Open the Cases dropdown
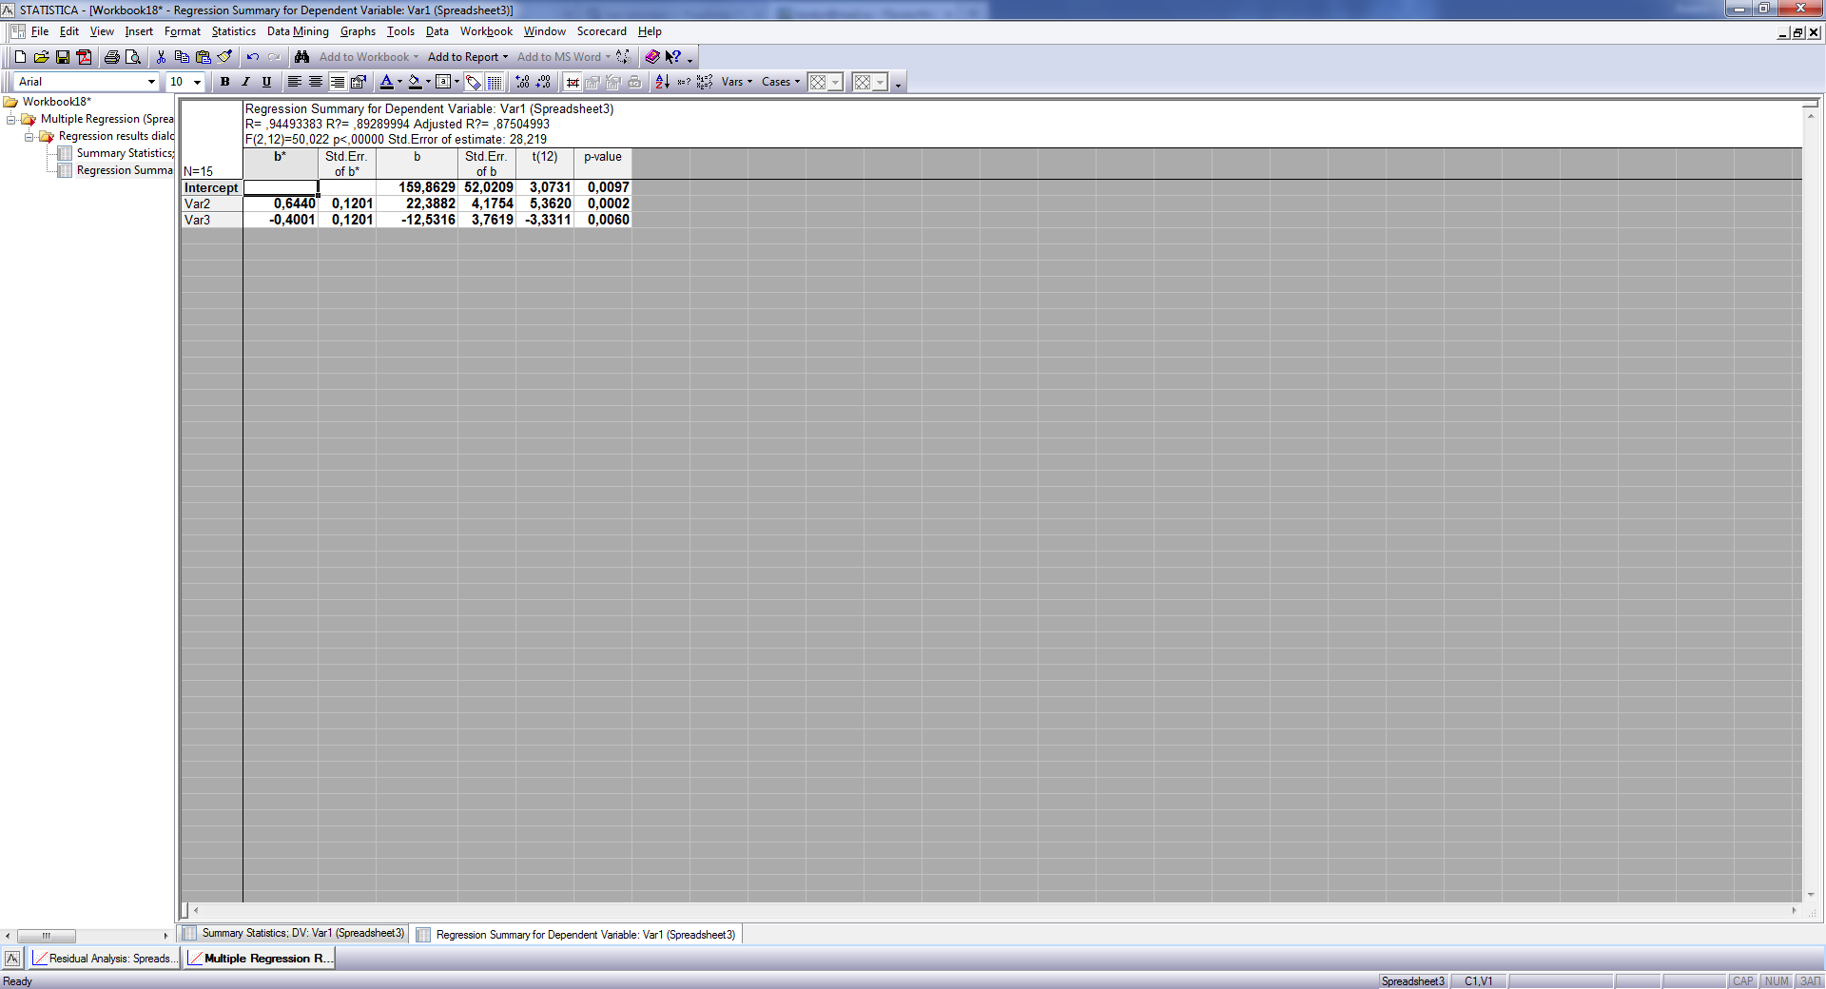1826x989 pixels. pyautogui.click(x=781, y=82)
